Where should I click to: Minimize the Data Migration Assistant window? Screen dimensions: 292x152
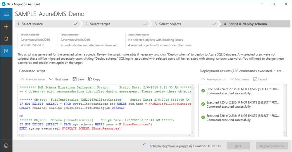262,4
